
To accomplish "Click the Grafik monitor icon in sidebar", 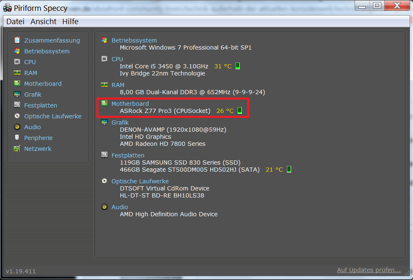I will coord(17,94).
